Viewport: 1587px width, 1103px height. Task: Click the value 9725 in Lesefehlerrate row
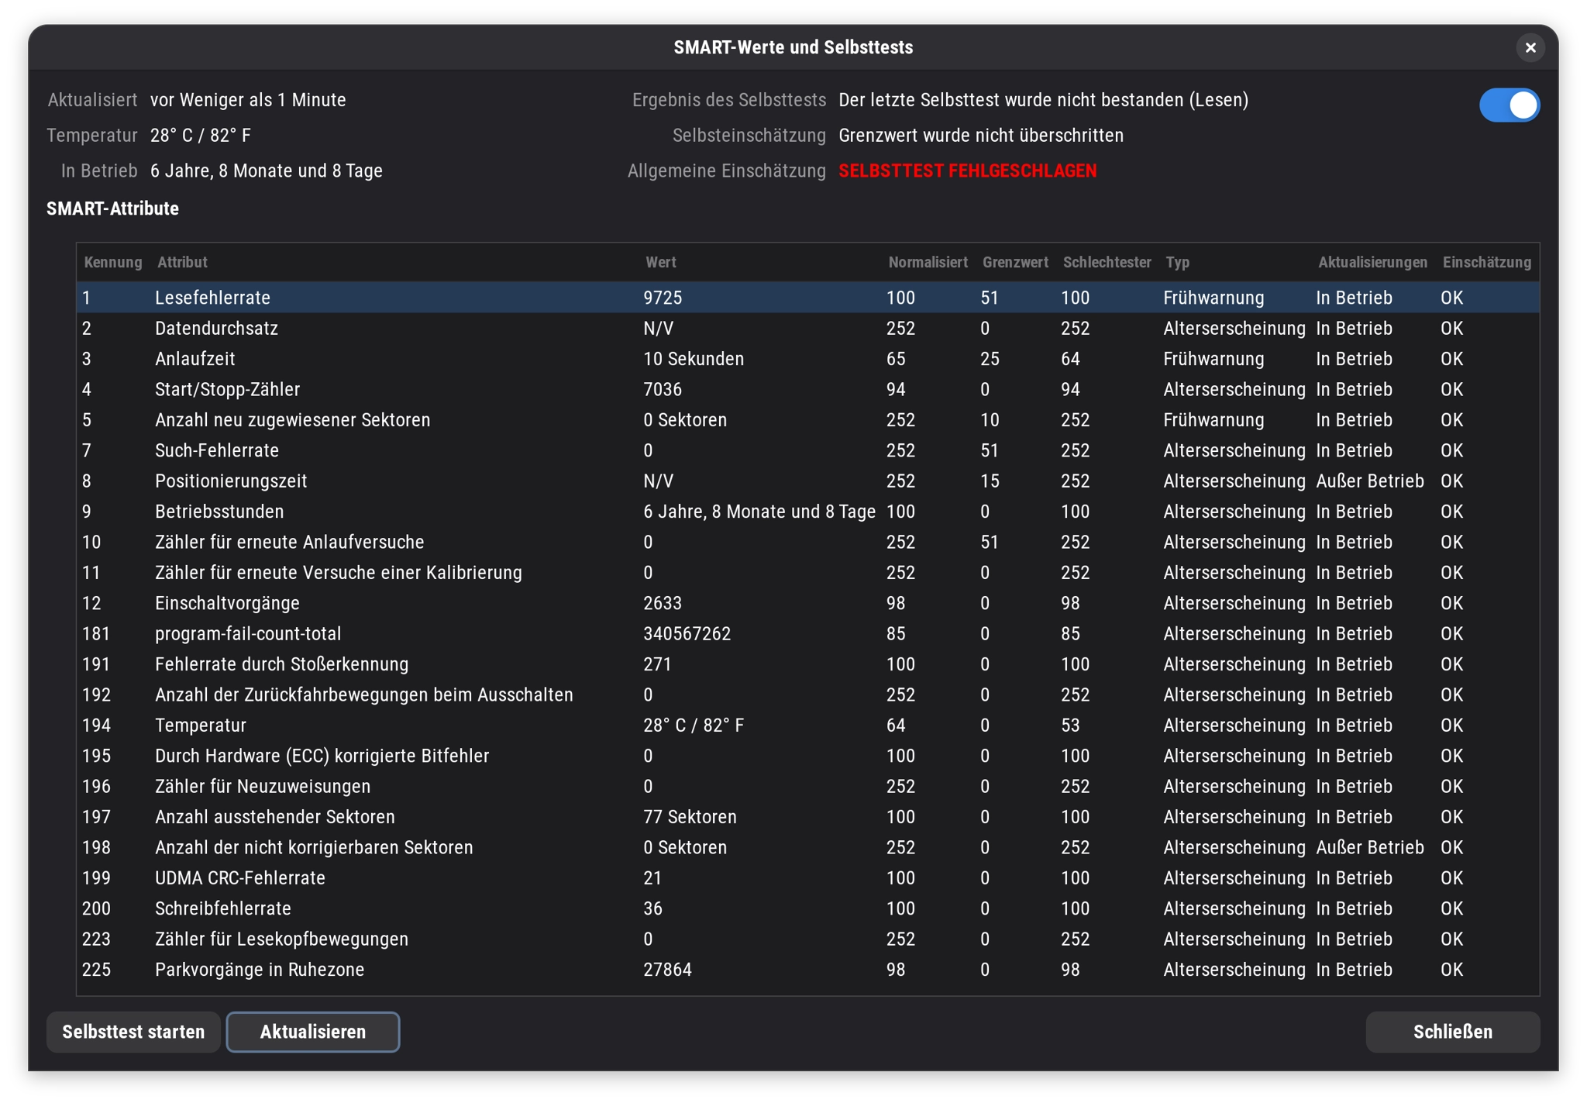[x=663, y=298]
